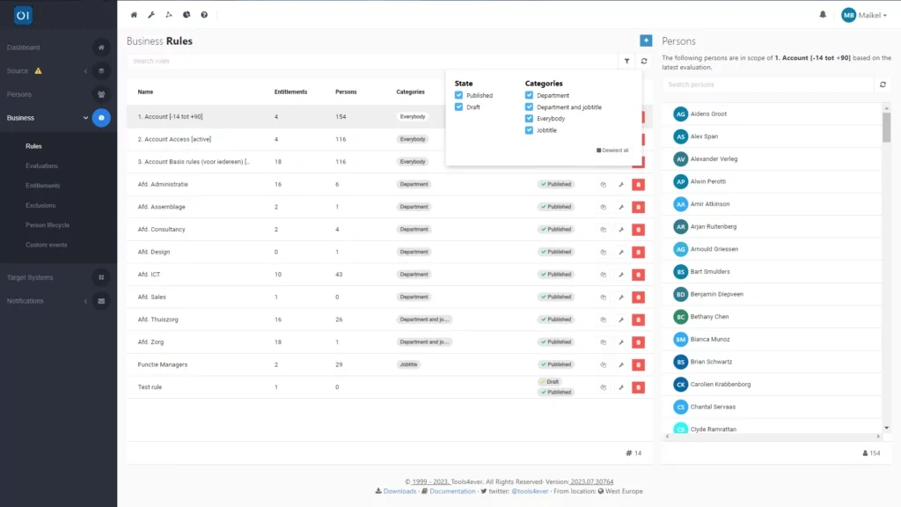Disable the Draft checkbox
This screenshot has width=901, height=507.
[x=458, y=107]
